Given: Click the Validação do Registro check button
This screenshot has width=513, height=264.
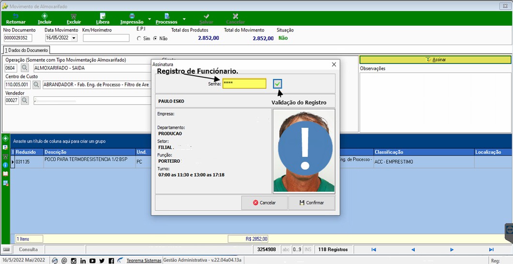Looking at the screenshot, I should [x=277, y=84].
